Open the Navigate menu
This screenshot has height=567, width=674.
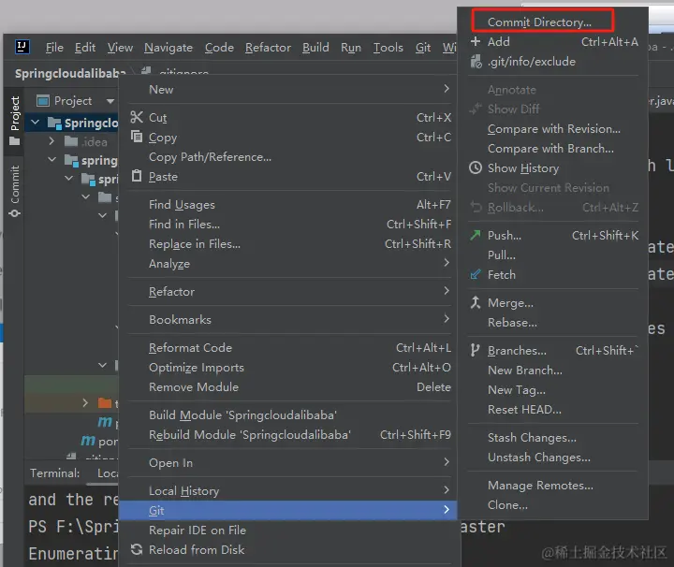pos(168,47)
